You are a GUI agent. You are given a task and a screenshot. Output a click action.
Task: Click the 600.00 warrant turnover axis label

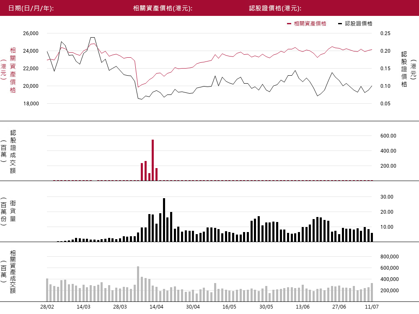(x=388, y=135)
